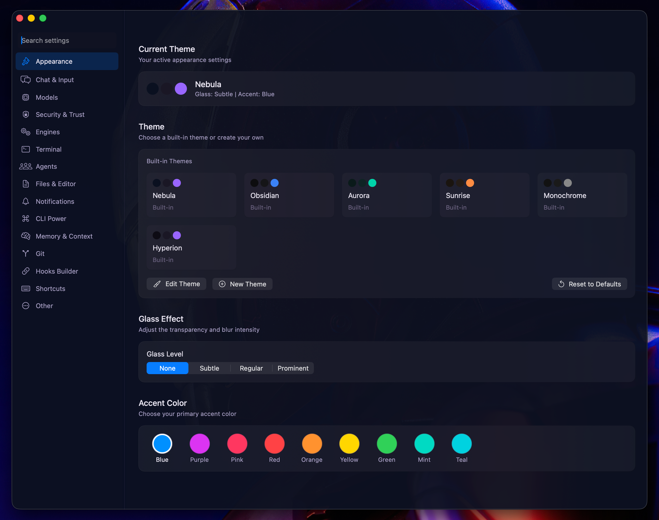Screen dimensions: 659x520
Task: Set Glass Level to Subtle
Action: (x=209, y=368)
